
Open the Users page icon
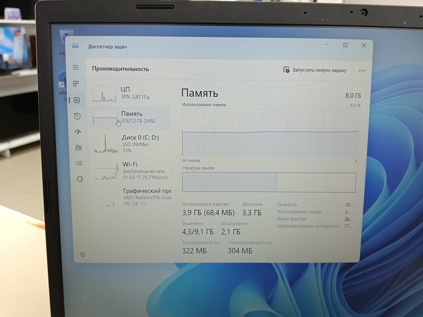tap(79, 148)
